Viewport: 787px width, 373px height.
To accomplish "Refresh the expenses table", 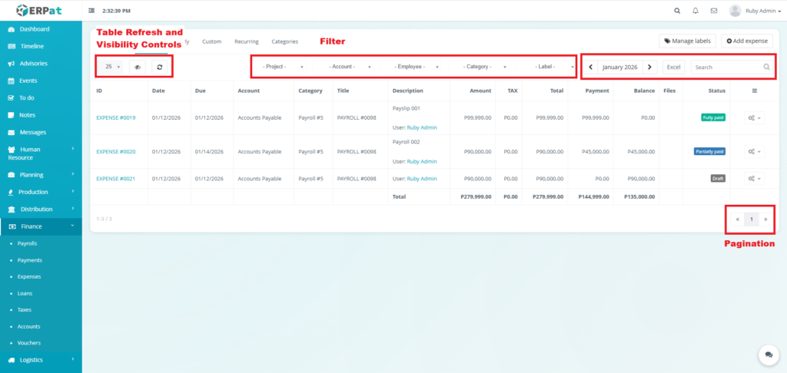I will point(160,67).
